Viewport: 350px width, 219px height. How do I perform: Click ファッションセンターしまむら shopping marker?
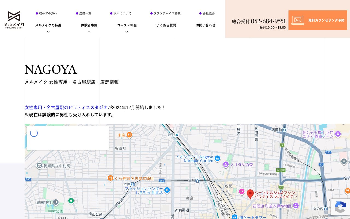point(167,190)
